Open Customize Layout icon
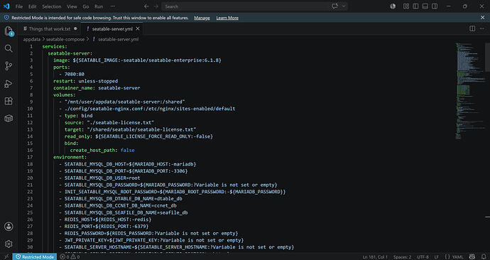Viewport: 490px width, 260px height. pyautogui.click(x=406, y=6)
